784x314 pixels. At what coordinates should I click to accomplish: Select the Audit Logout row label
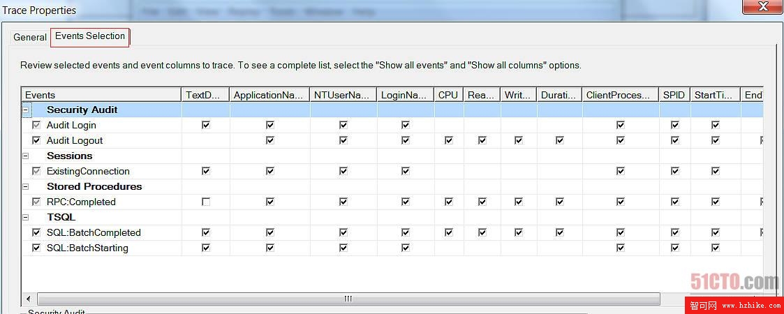(75, 140)
